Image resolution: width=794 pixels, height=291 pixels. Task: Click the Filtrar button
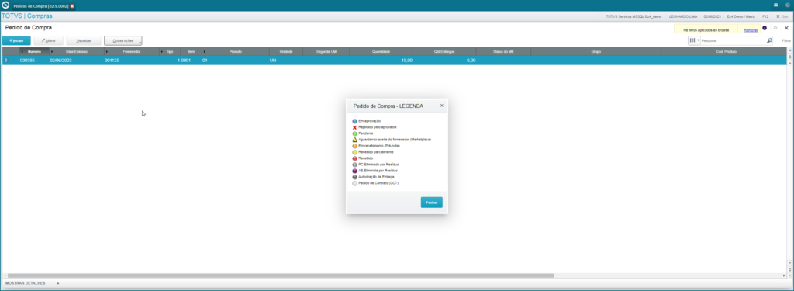786,40
